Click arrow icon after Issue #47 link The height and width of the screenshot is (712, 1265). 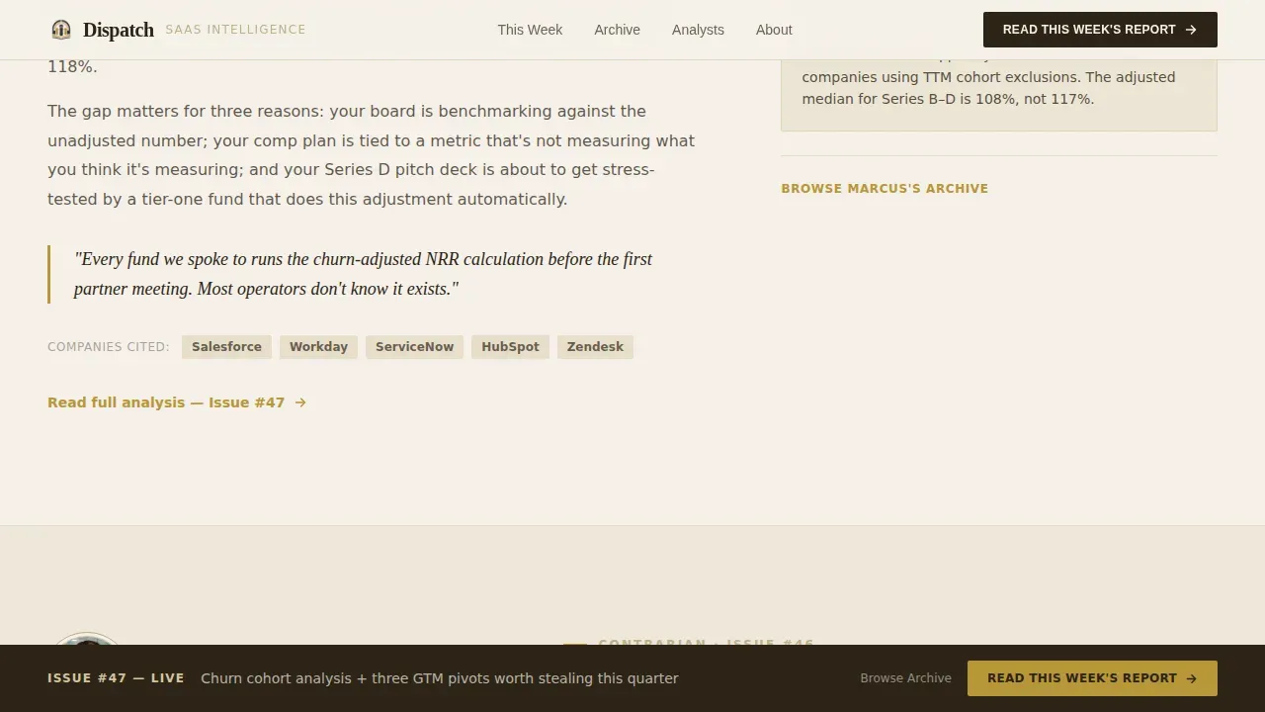pyautogui.click(x=300, y=402)
